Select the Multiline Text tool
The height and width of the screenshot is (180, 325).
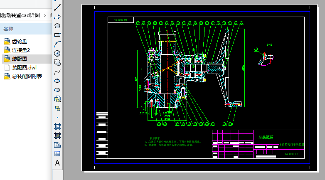point(57,163)
